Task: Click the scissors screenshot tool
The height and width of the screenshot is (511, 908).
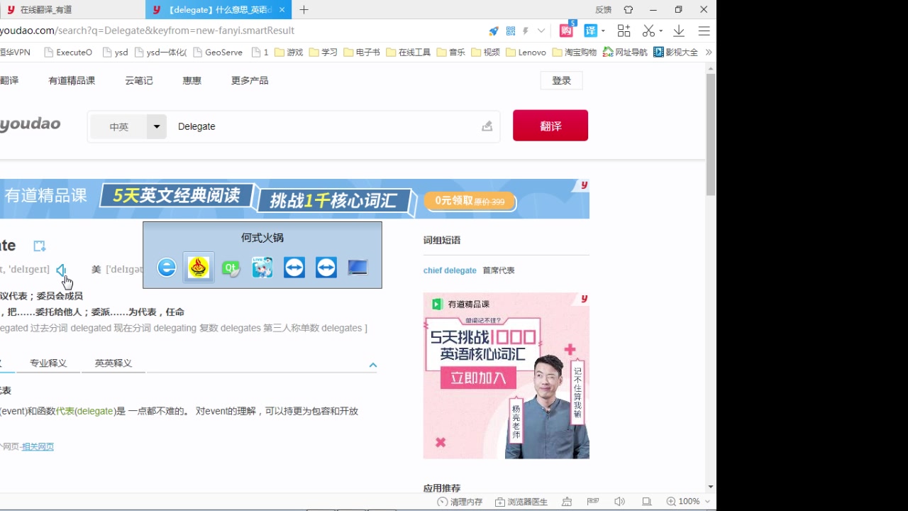Action: [x=648, y=31]
